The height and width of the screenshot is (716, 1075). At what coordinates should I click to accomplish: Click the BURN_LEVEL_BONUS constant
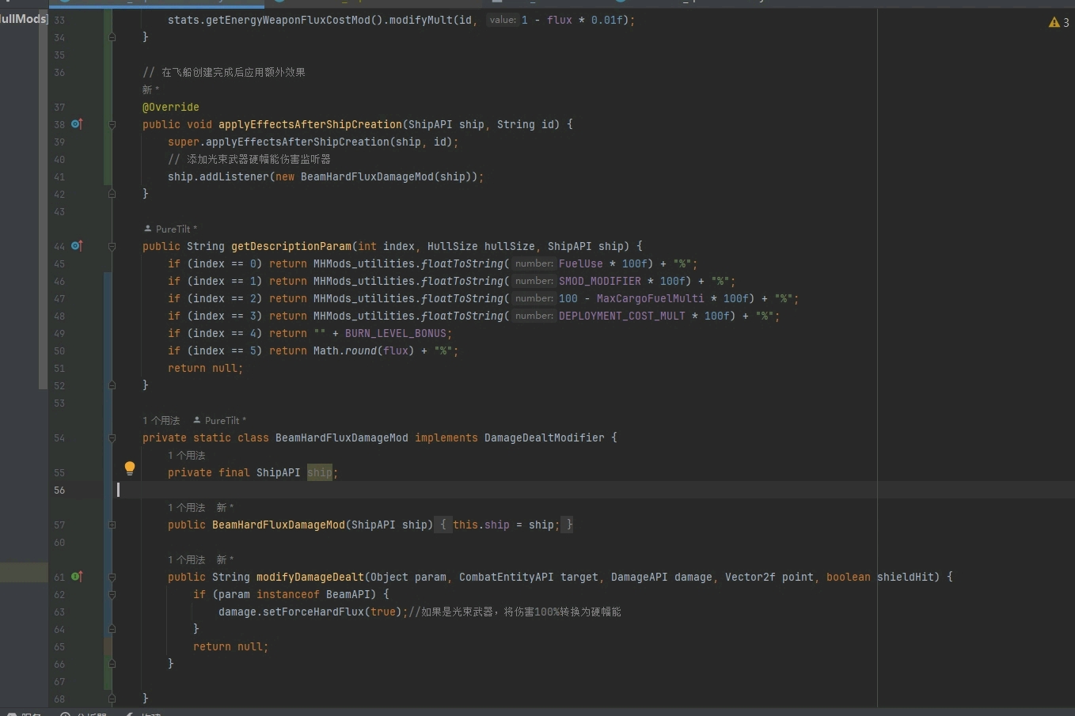396,333
